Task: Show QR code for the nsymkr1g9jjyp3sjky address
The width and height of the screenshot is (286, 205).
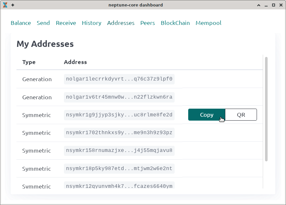Action: (x=241, y=115)
